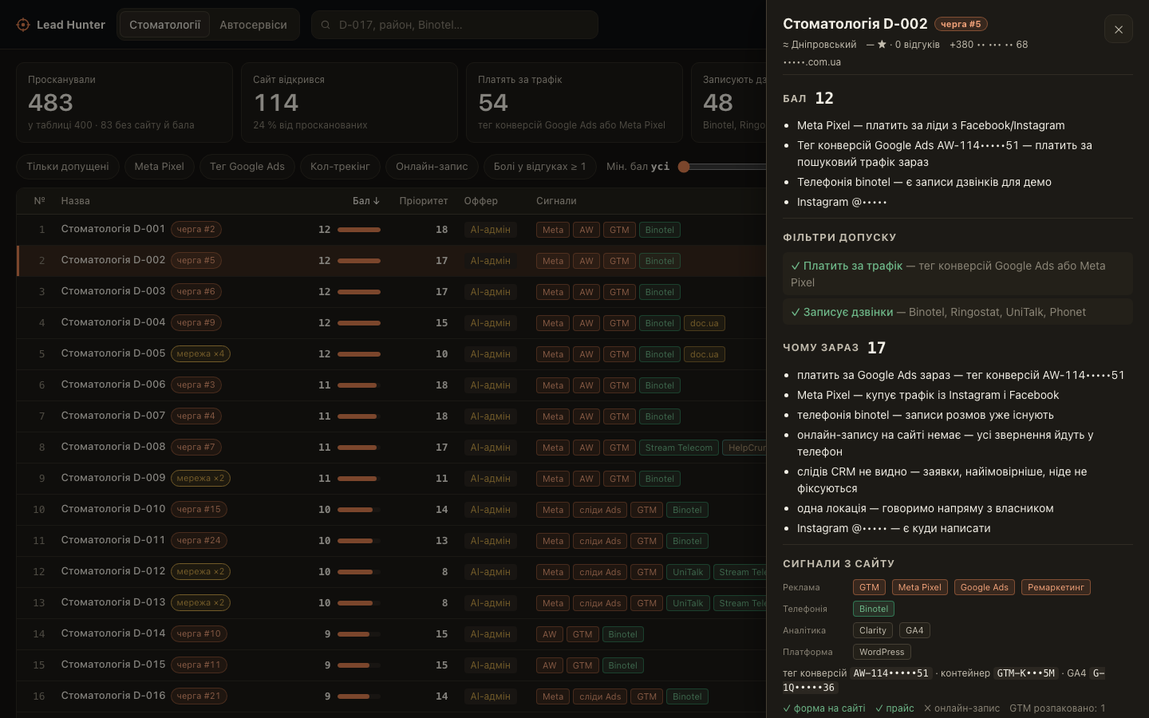
Task: Click the phone number in detail panel
Action: [989, 45]
